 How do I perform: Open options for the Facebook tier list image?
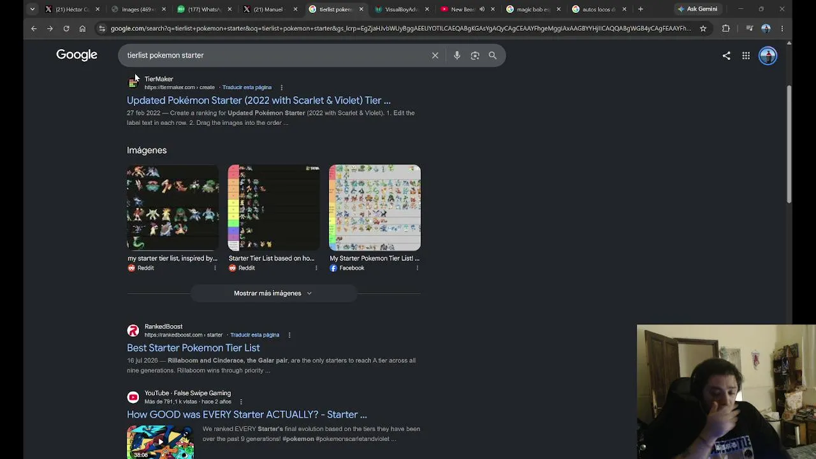point(417,268)
